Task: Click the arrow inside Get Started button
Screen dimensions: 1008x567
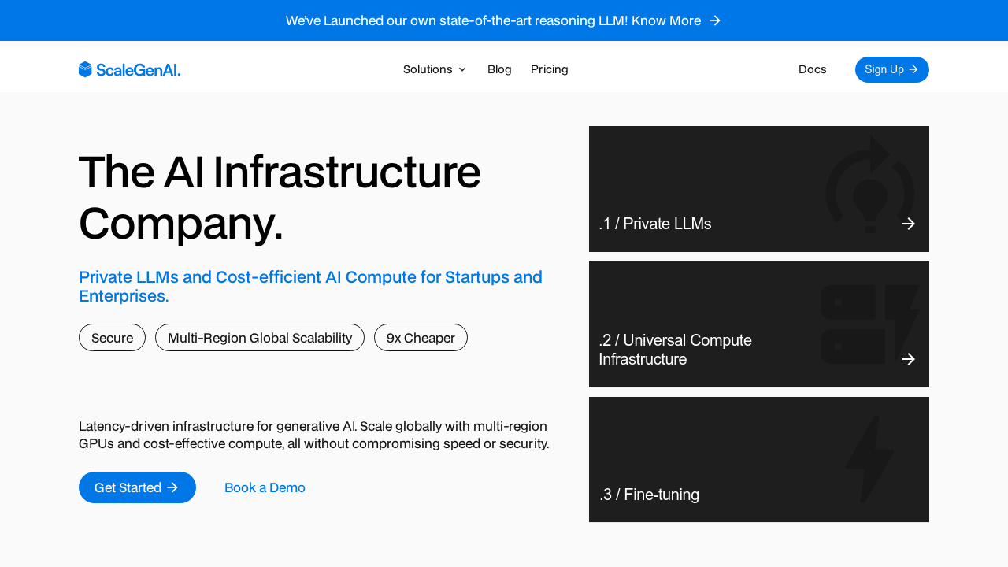Action: pyautogui.click(x=173, y=487)
